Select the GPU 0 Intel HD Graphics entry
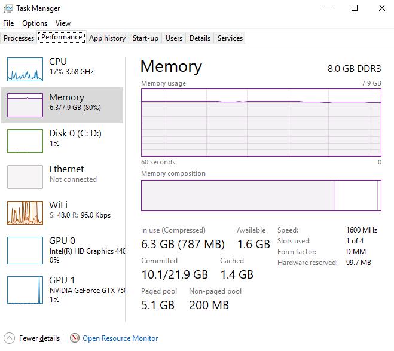This screenshot has height=351, width=394. tap(25, 248)
